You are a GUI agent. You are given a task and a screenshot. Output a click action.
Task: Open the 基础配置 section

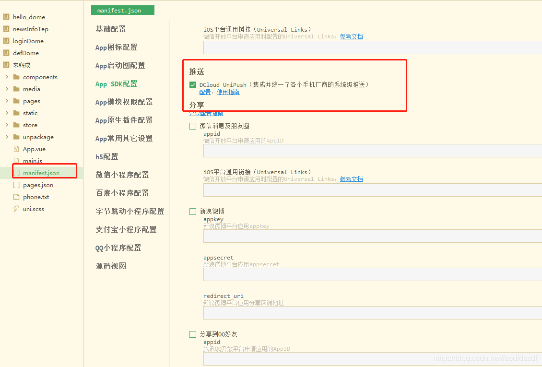(x=111, y=29)
